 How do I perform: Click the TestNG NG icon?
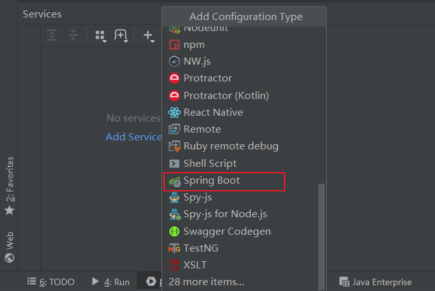174,249
